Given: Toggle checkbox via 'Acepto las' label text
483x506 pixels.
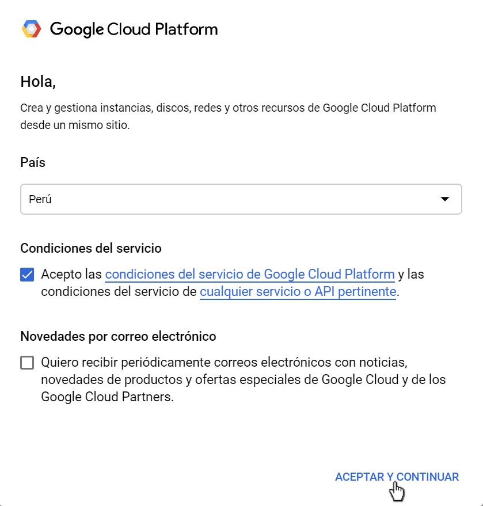Looking at the screenshot, I should click(x=71, y=274).
